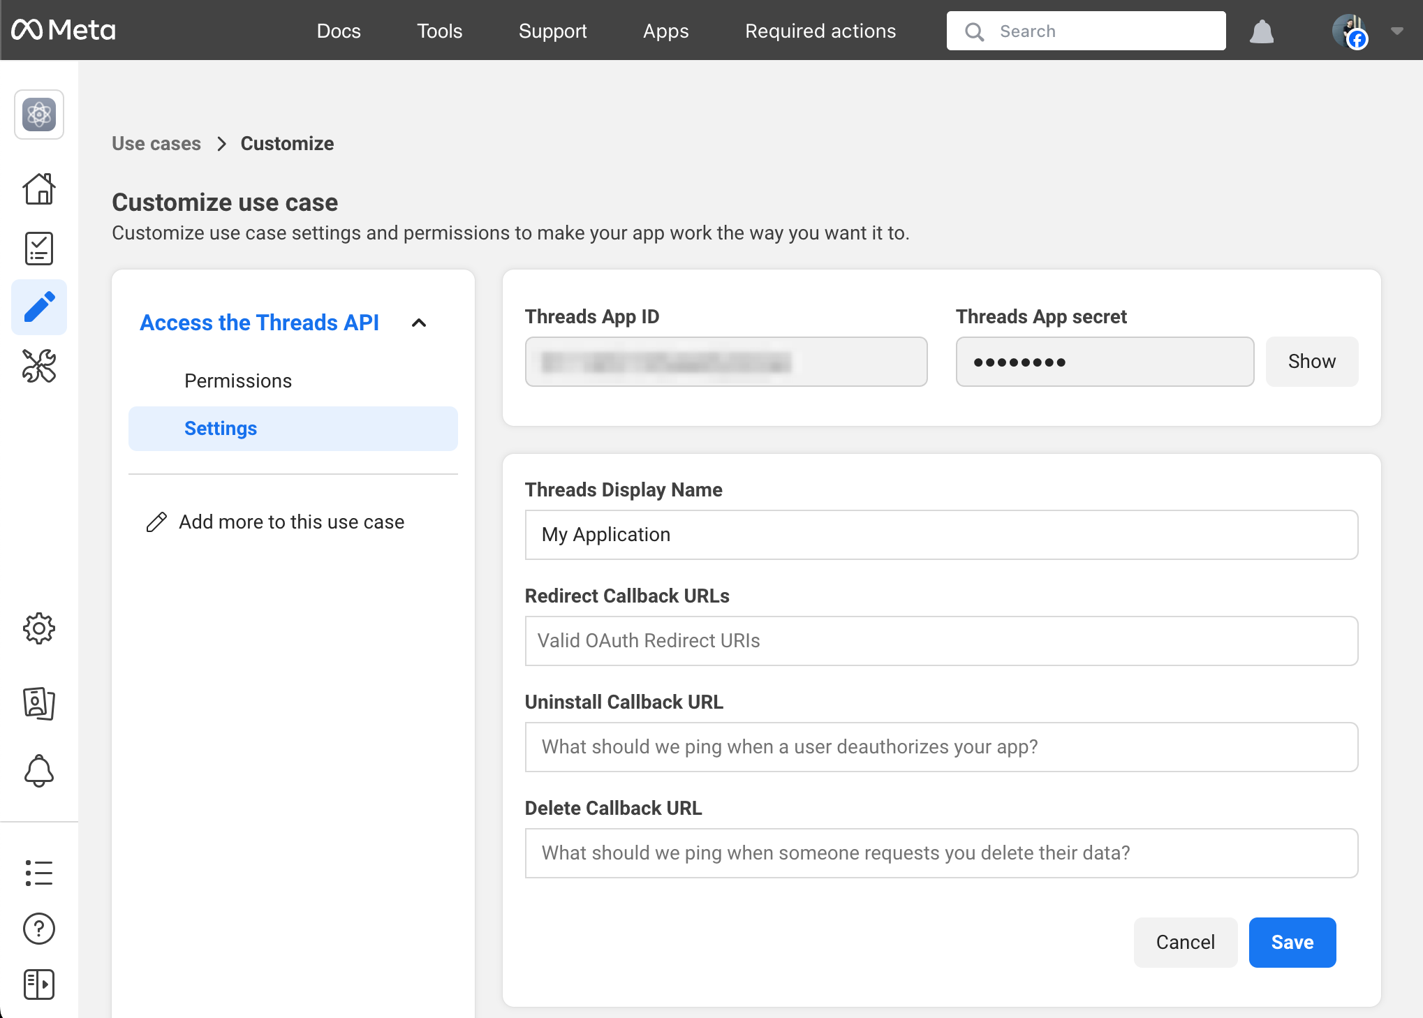Click the Redirect Callback URLs field

(x=942, y=641)
